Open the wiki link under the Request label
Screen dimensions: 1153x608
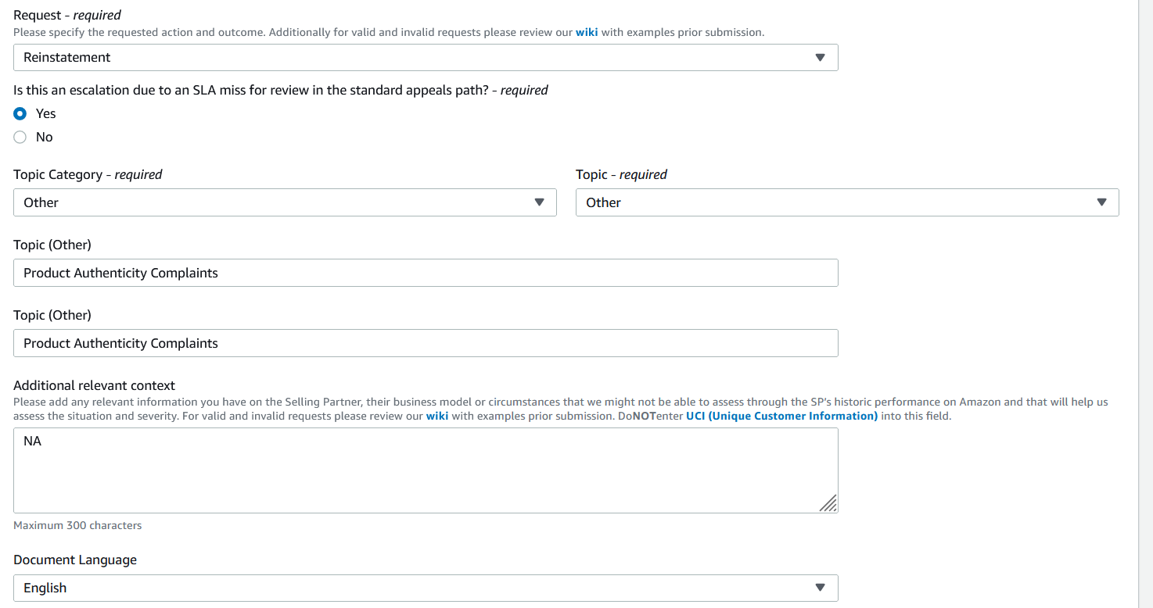pyautogui.click(x=587, y=33)
